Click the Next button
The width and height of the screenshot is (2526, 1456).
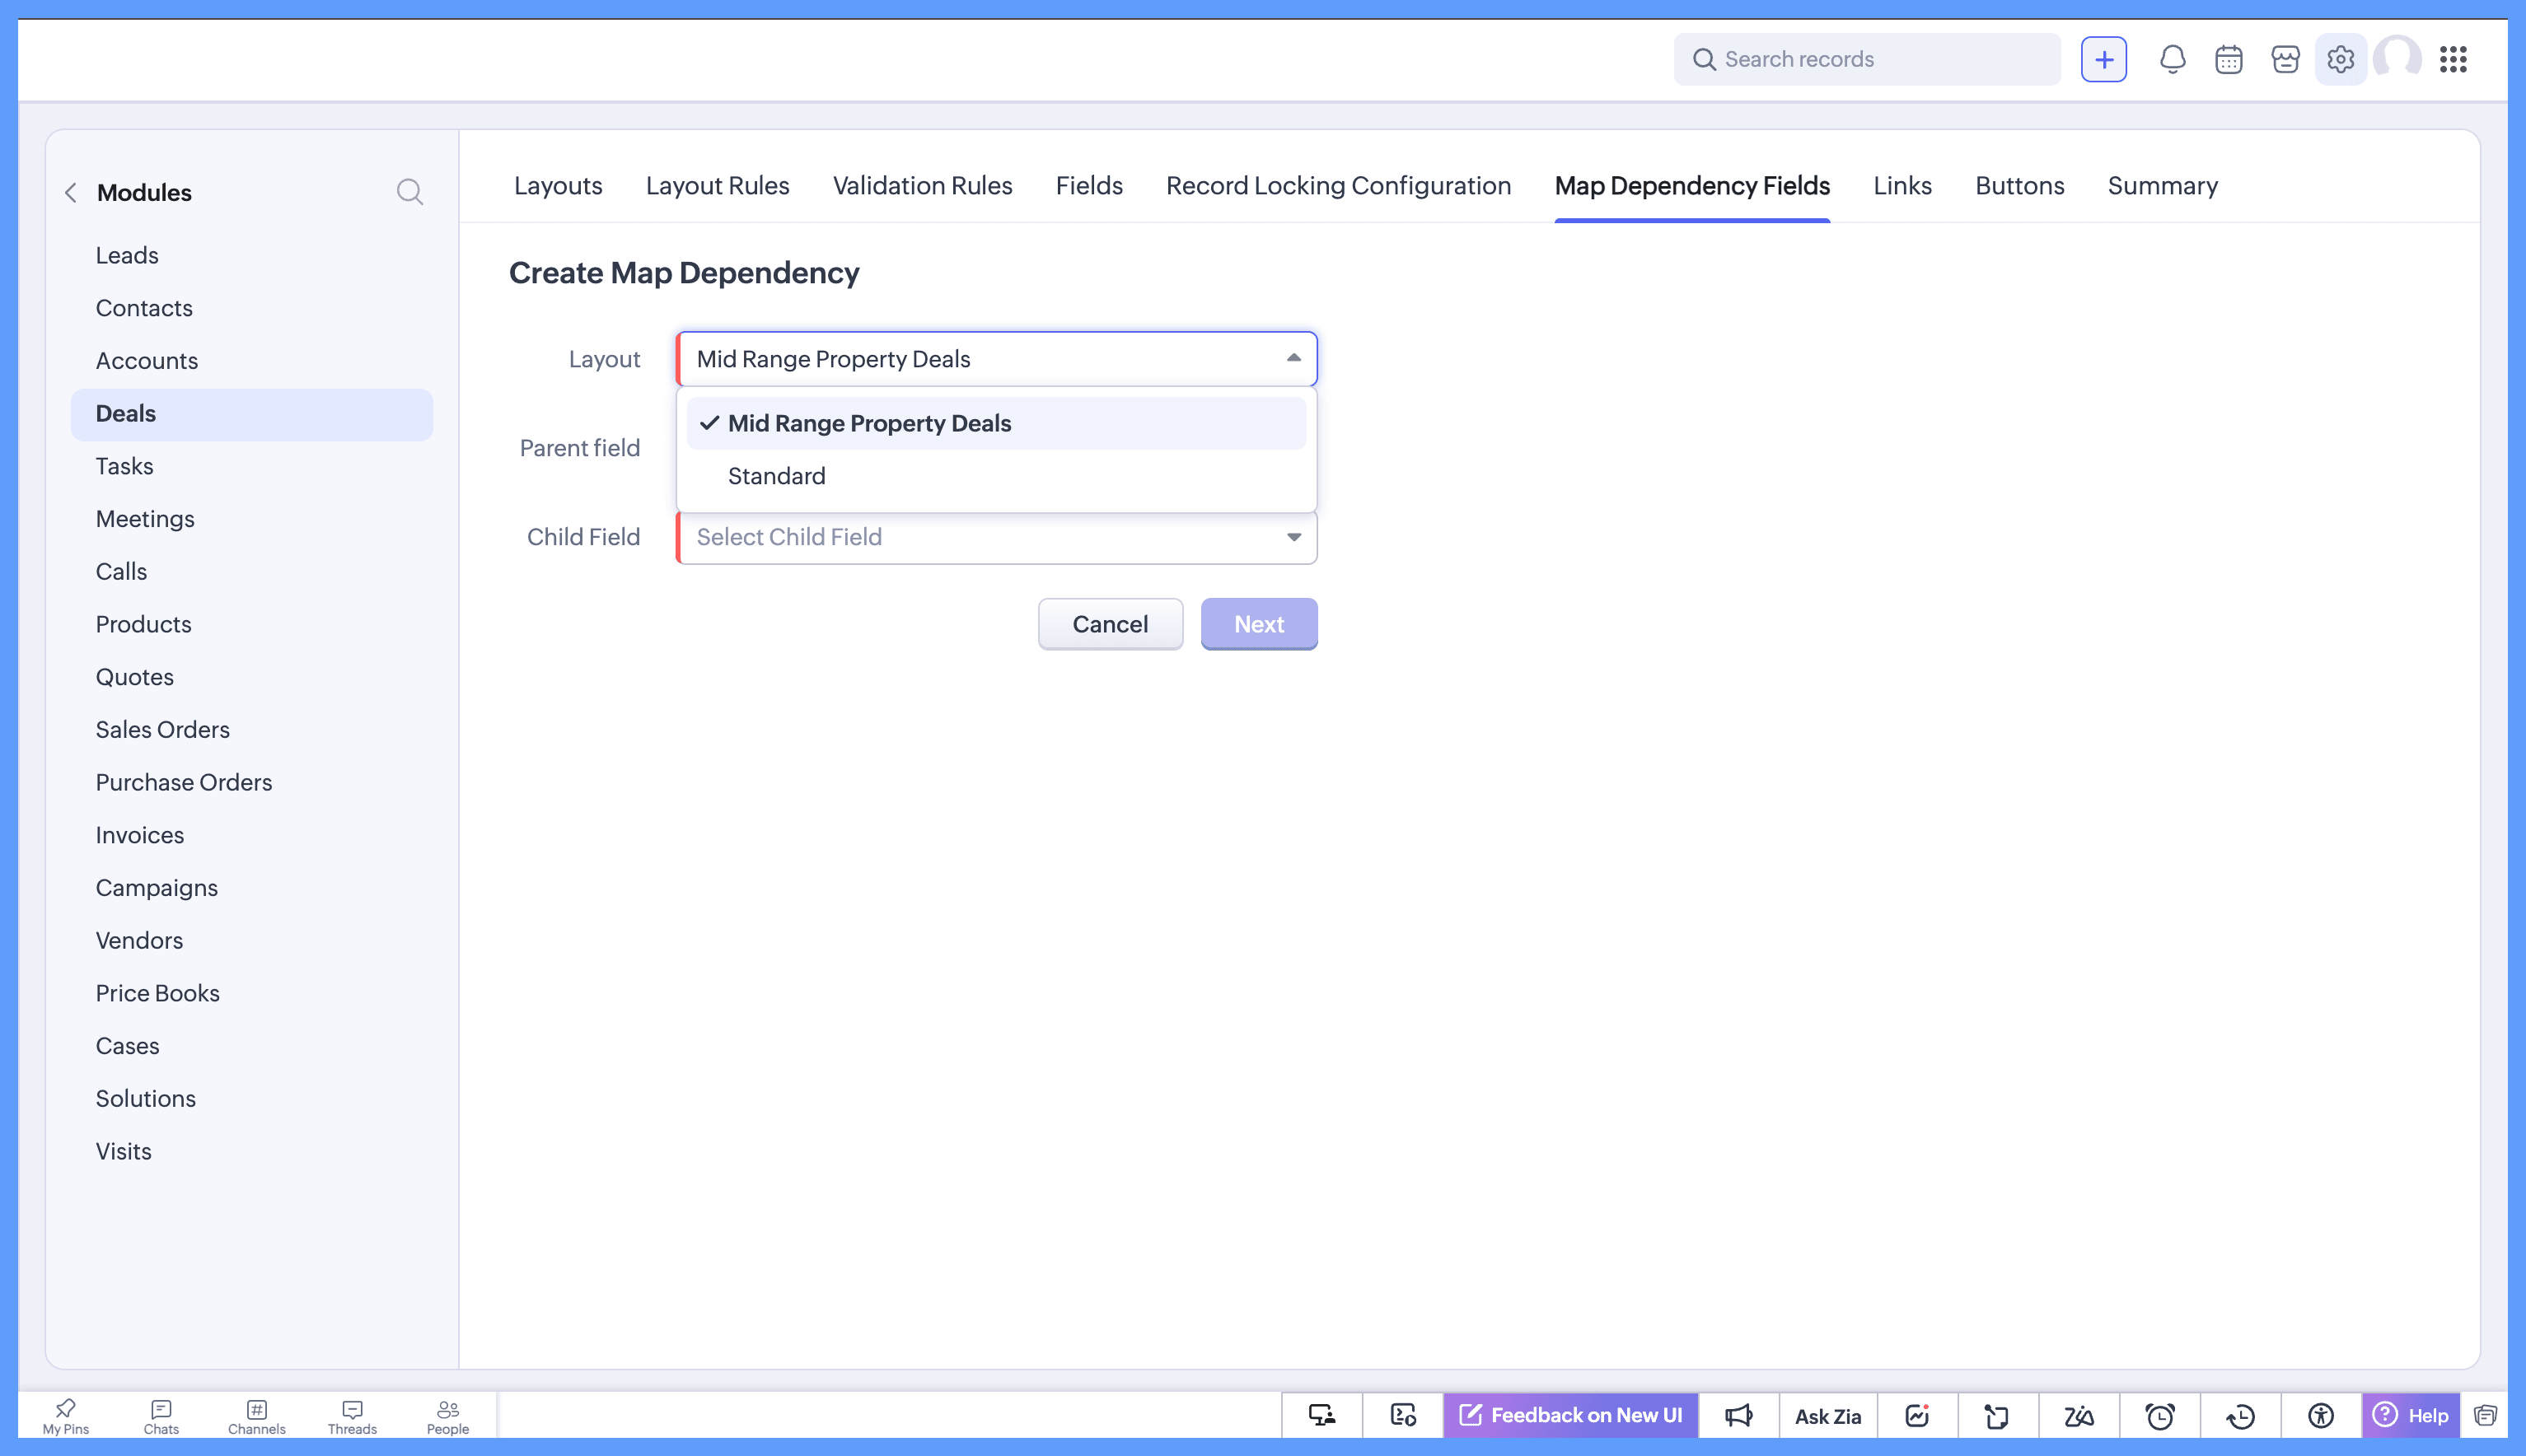tap(1259, 624)
